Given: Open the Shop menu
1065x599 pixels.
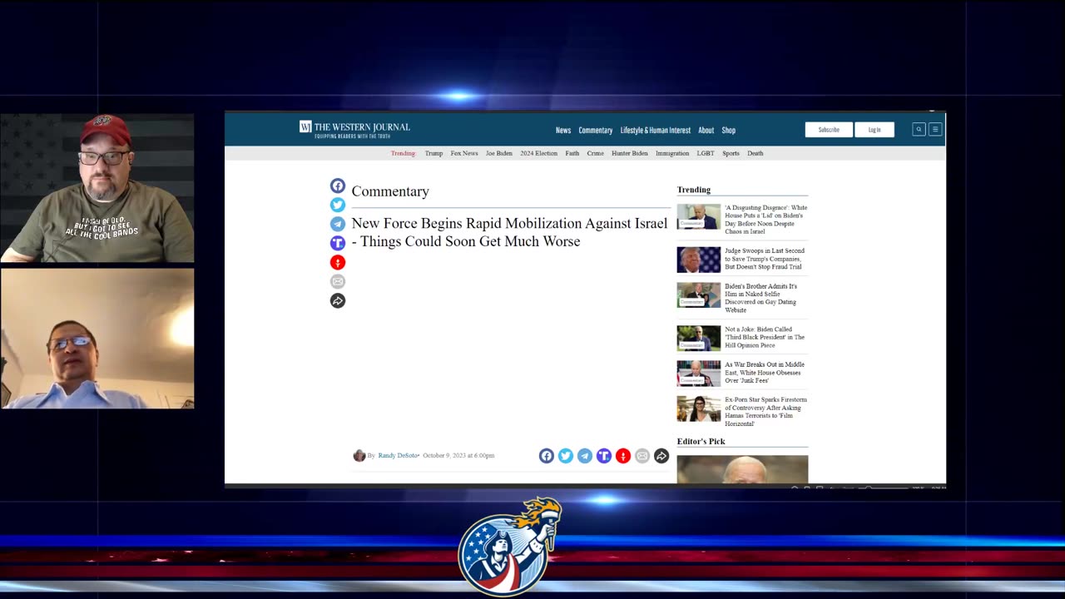Looking at the screenshot, I should tap(728, 130).
